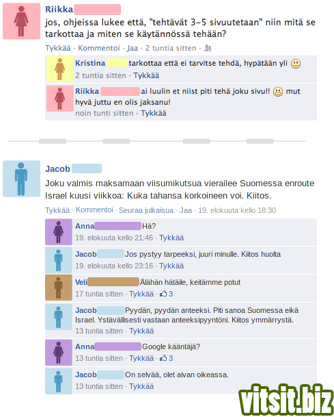Like Veli's 'keitämme potut' comment
This screenshot has width=334, height=417.
click(x=141, y=294)
